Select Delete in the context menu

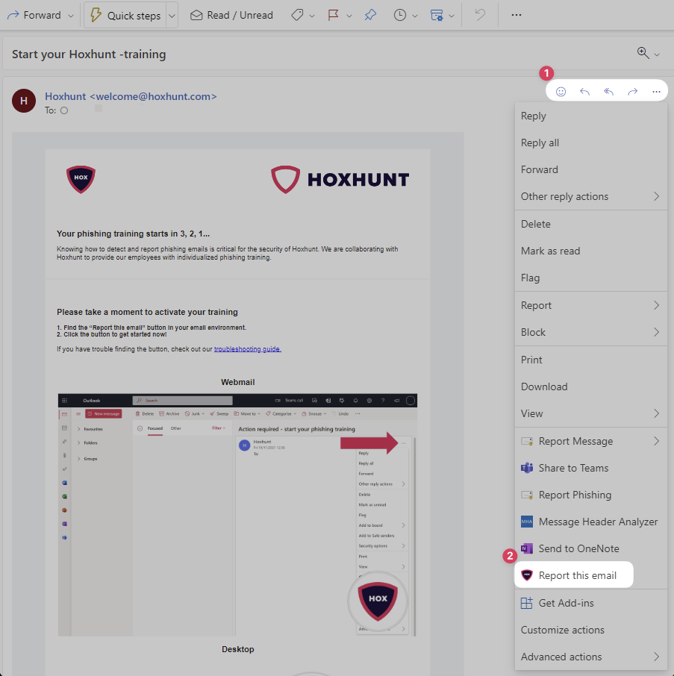590,224
